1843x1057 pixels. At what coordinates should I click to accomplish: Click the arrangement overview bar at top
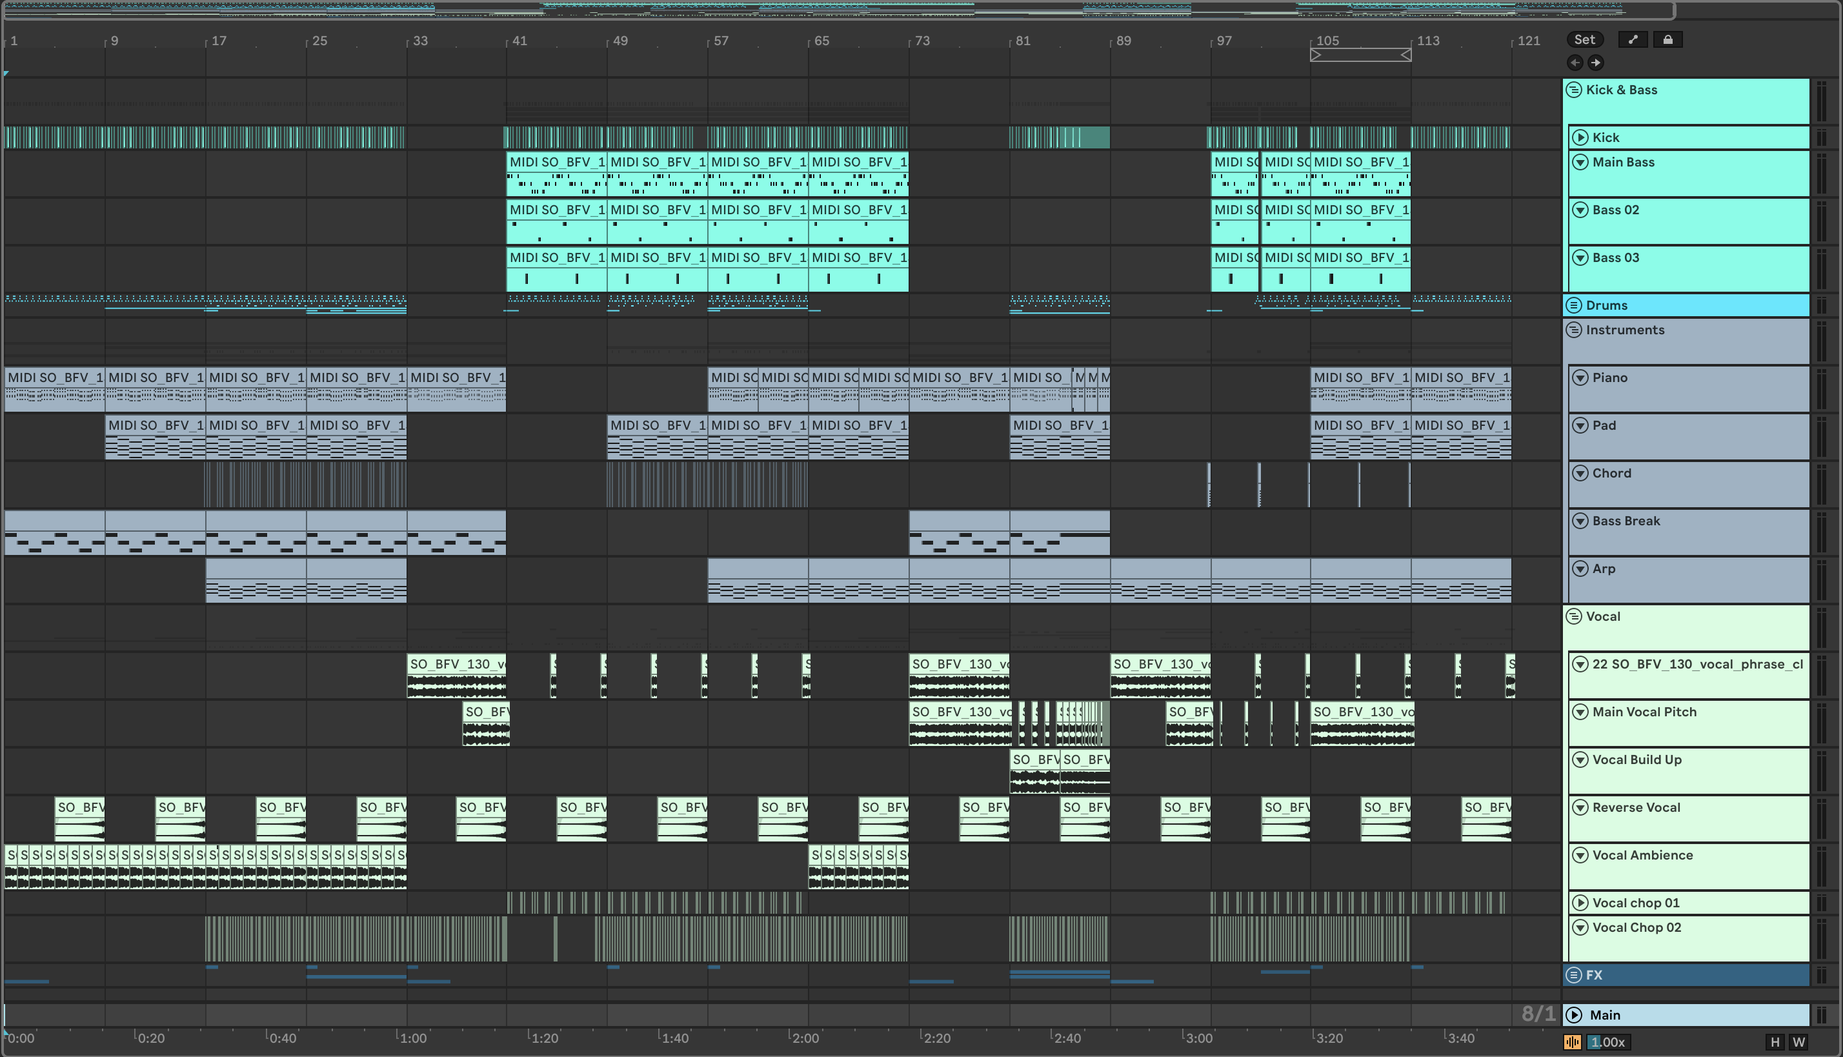pyautogui.click(x=838, y=10)
